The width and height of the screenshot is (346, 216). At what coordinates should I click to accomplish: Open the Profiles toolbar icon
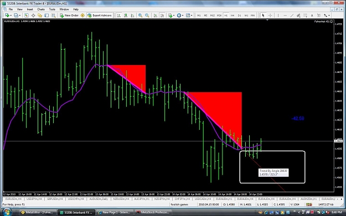[16, 15]
